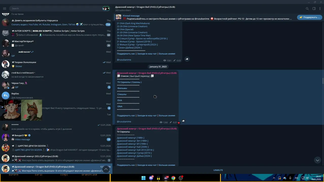Search within this channel using the magnifier icon

[307, 9]
